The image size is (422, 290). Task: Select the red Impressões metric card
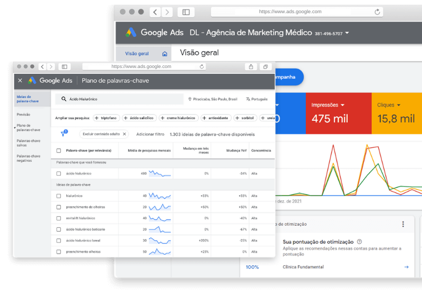(339, 113)
